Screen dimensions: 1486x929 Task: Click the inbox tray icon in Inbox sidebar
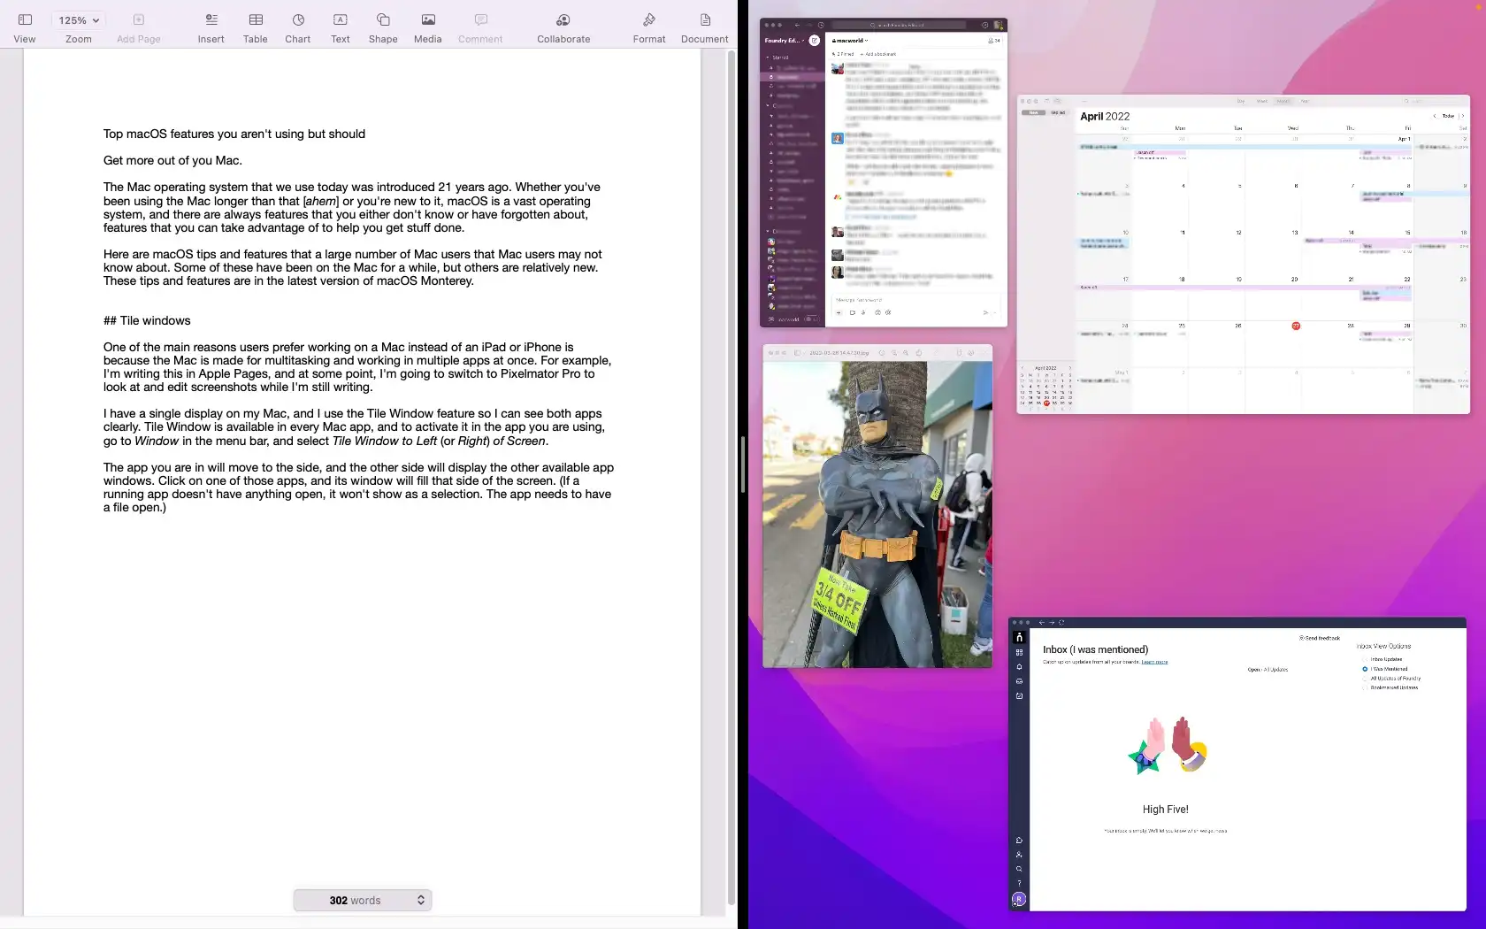1019,681
